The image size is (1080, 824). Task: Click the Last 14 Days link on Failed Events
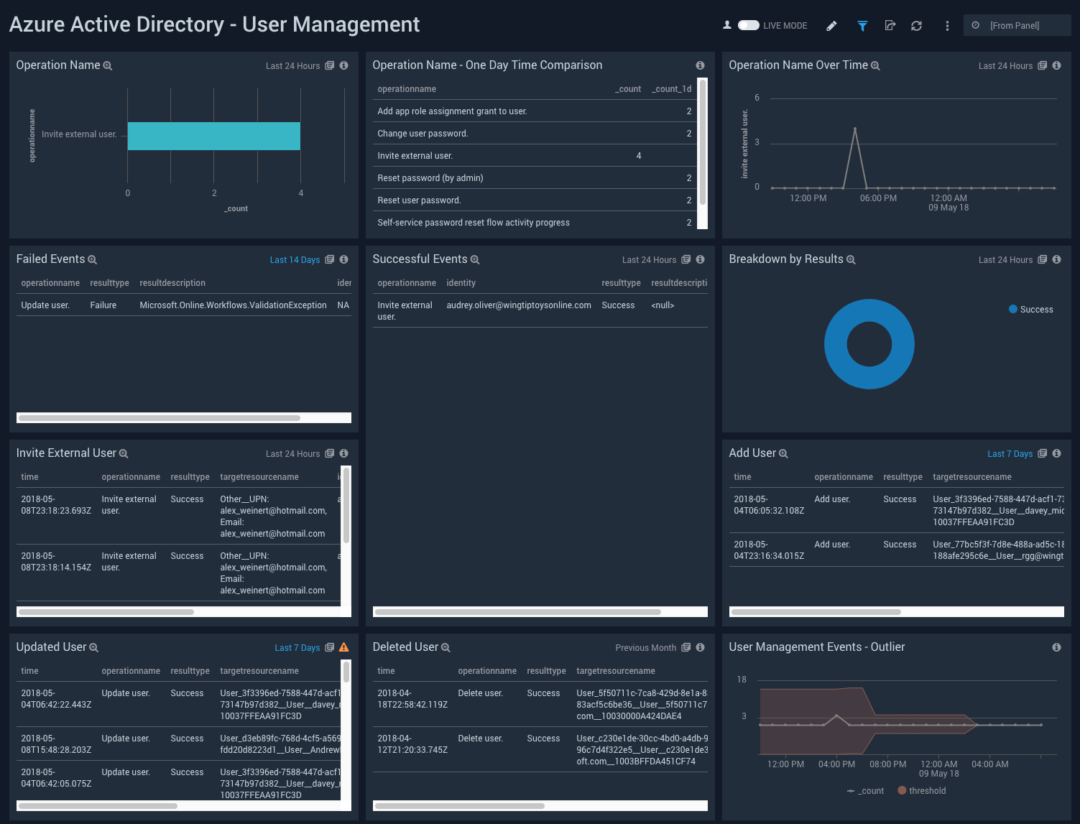pos(295,259)
